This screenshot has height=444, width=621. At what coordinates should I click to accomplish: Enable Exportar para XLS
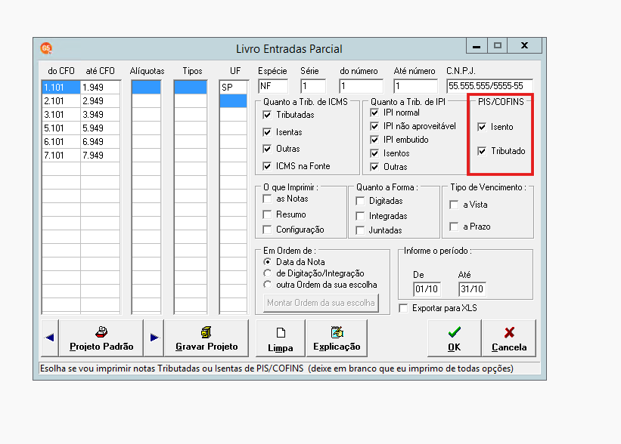403,308
